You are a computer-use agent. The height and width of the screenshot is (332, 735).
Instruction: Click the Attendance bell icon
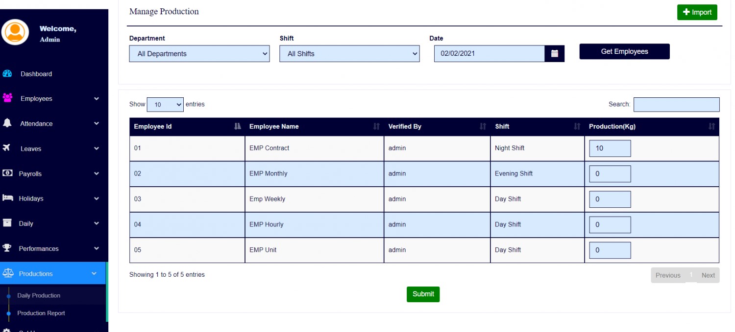tap(7, 123)
